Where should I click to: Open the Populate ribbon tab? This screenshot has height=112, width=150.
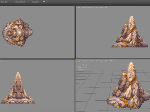pos(36,2)
